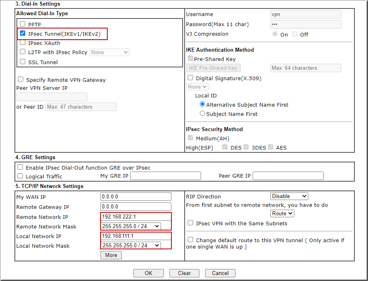Screen dimensions: 368x281
Task: Uncheck IPsec Tunnel(IKEv1/IKEv2) checkbox
Action: [x=23, y=34]
